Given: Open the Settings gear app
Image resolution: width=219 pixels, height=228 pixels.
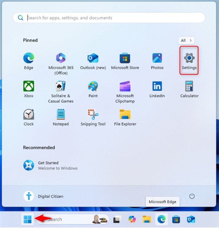Looking at the screenshot, I should 189,61.
